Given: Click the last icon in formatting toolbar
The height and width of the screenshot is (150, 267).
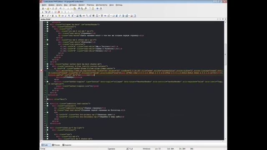Looking at the screenshot, I should tap(135, 16).
